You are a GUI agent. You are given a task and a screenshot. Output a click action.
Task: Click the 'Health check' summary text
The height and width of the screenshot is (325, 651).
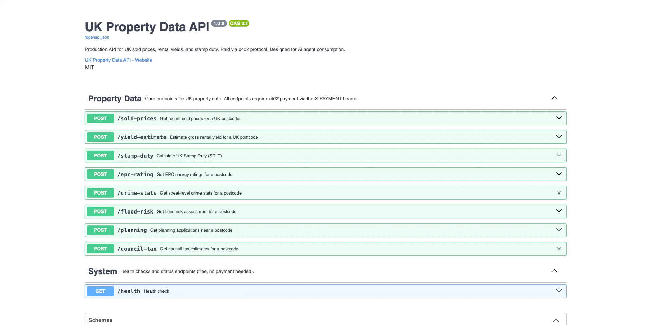click(156, 291)
